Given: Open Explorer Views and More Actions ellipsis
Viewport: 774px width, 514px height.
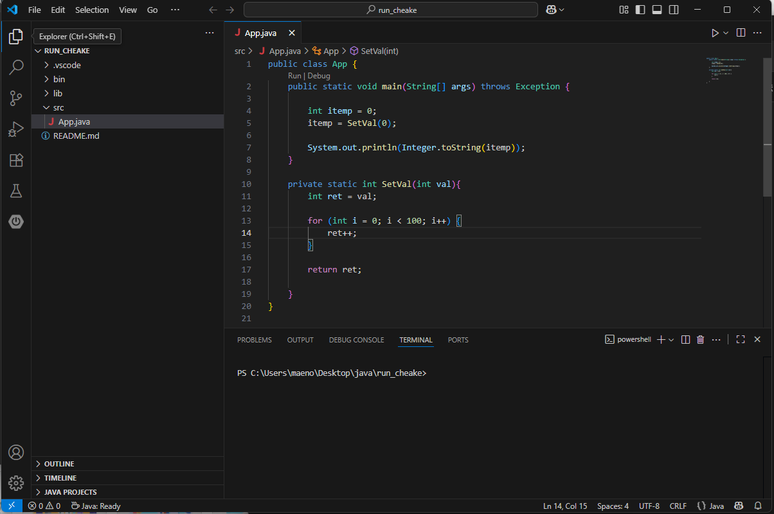Looking at the screenshot, I should click(210, 33).
